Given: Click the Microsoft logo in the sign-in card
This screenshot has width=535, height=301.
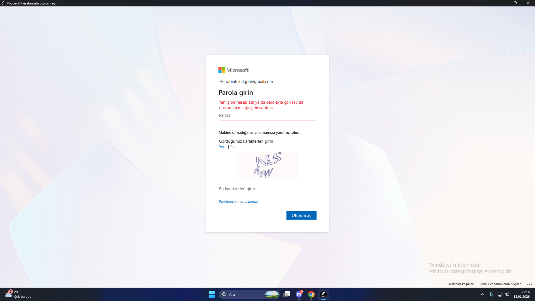Looking at the screenshot, I should (x=234, y=70).
